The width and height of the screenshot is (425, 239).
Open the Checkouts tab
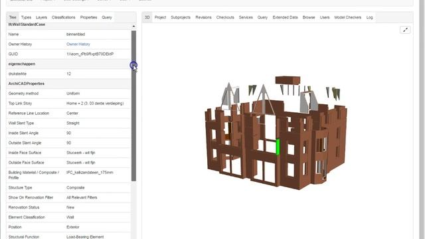[x=225, y=17]
